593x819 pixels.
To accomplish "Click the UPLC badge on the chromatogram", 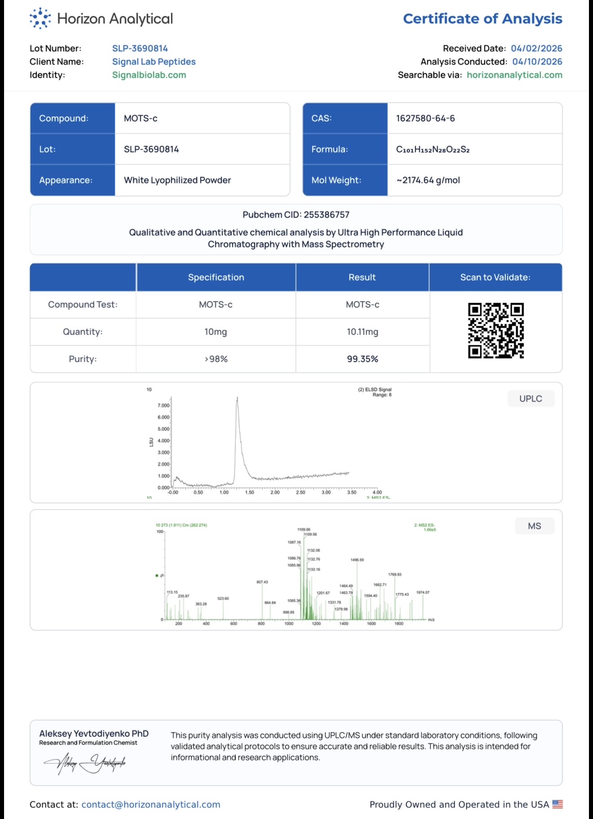I will [x=531, y=399].
